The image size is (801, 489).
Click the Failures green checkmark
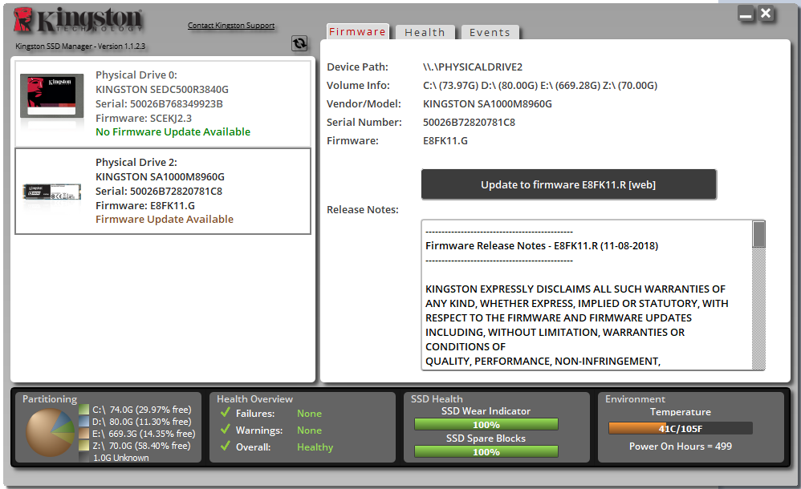[x=226, y=412]
